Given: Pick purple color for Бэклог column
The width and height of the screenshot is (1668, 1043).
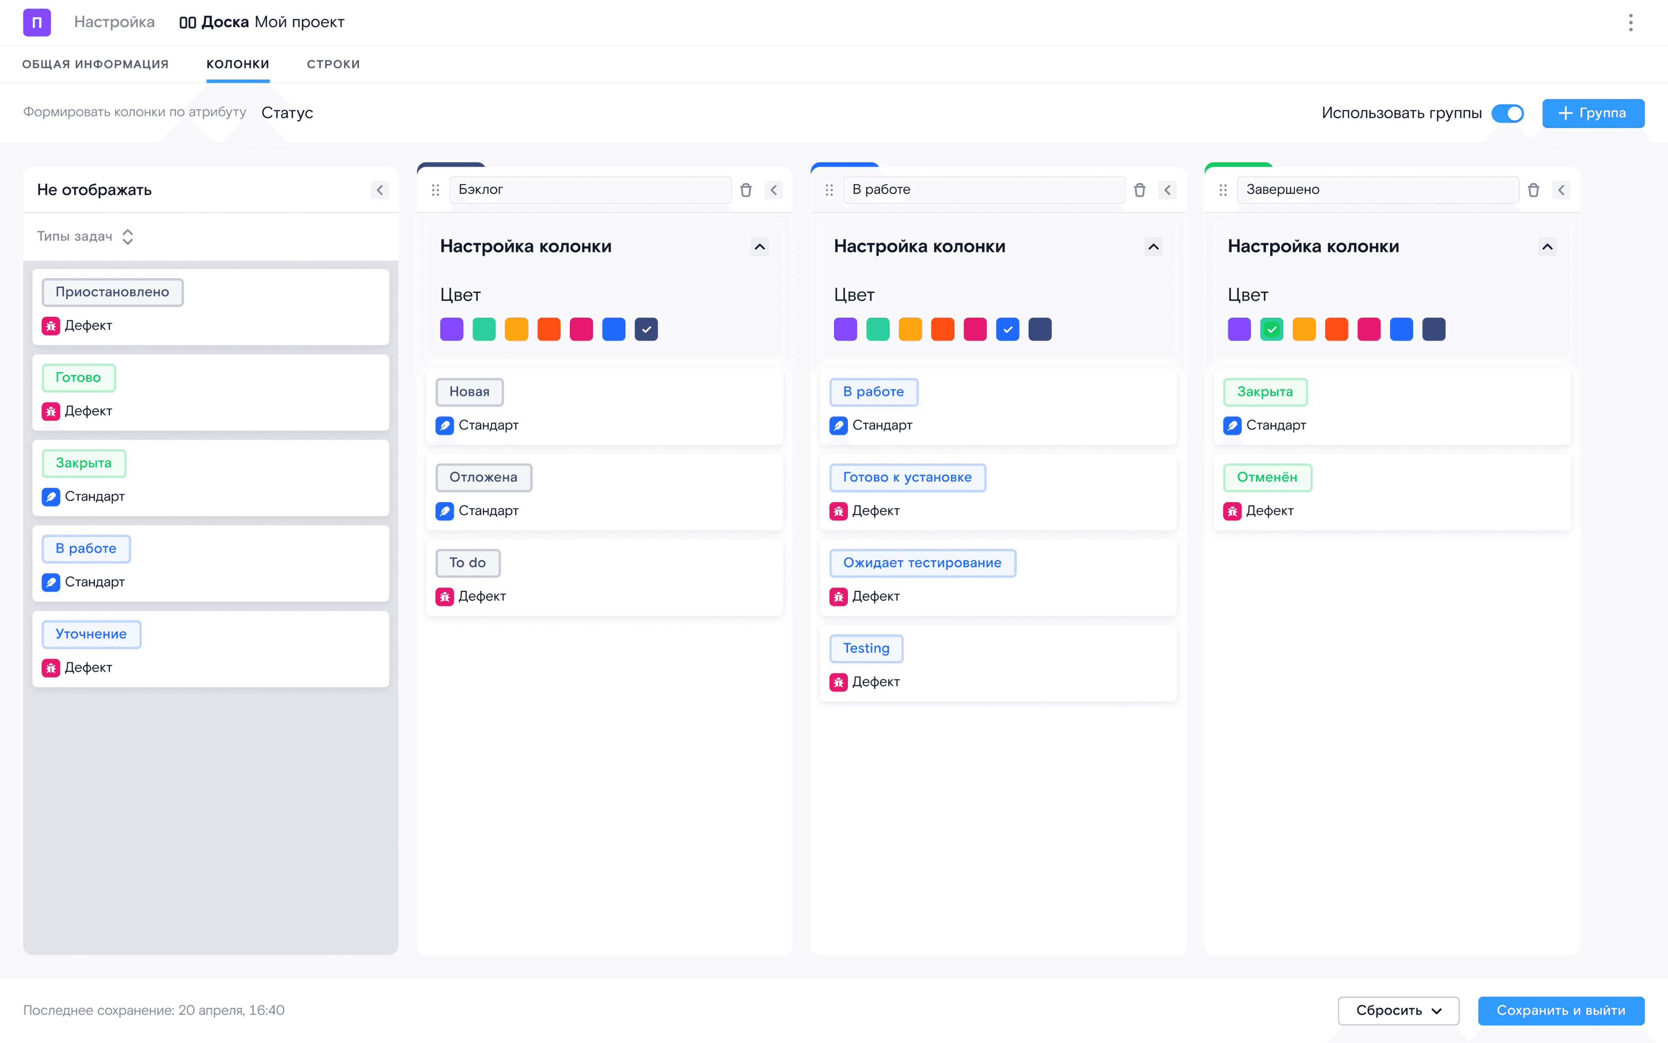Looking at the screenshot, I should 451,329.
